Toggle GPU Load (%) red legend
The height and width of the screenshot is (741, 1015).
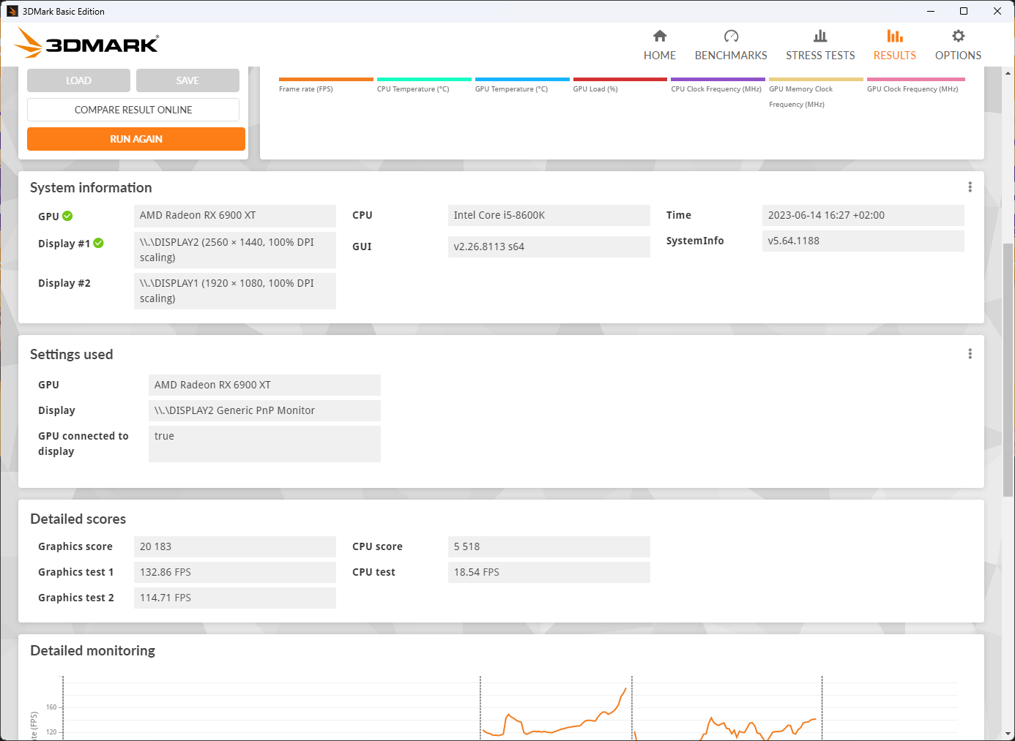click(620, 79)
